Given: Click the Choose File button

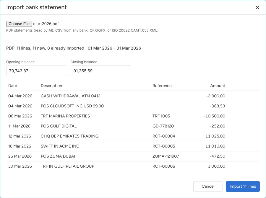Looking at the screenshot, I should coord(19,24).
